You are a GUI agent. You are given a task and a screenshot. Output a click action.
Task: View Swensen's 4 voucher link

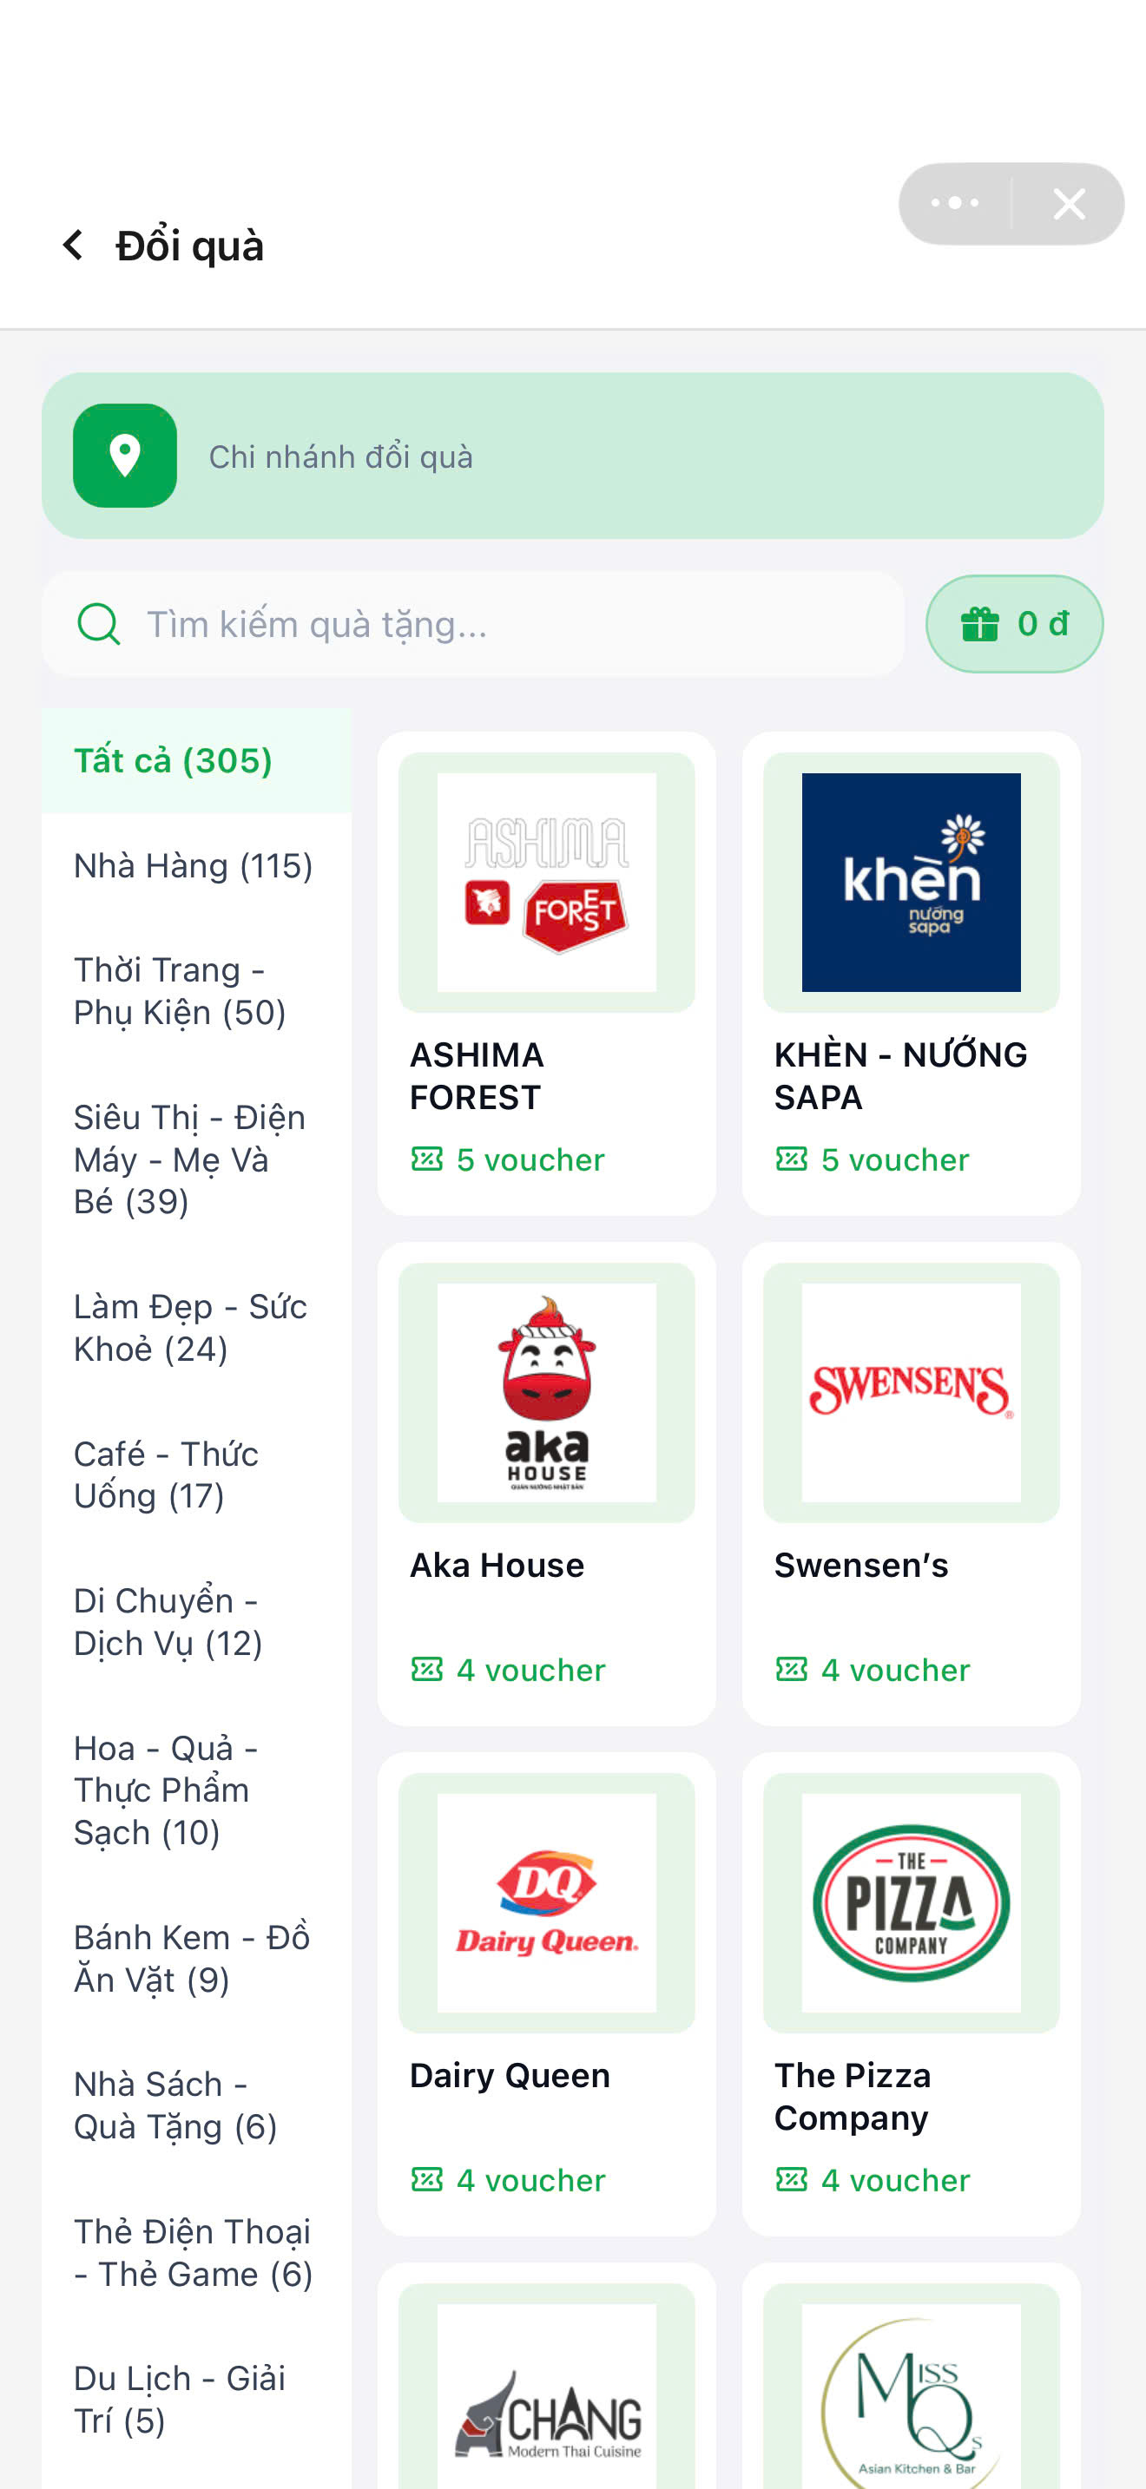[873, 1670]
